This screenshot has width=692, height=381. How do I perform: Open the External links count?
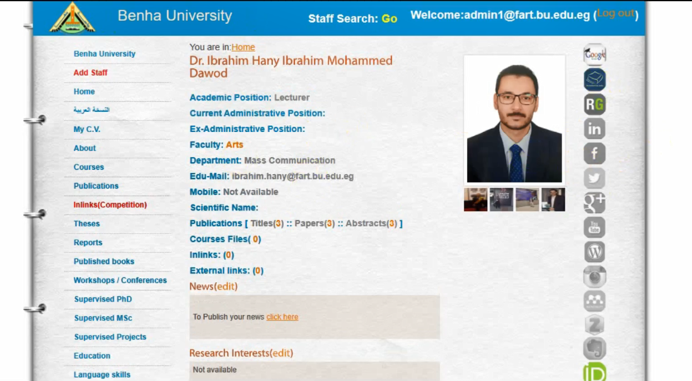[226, 271]
